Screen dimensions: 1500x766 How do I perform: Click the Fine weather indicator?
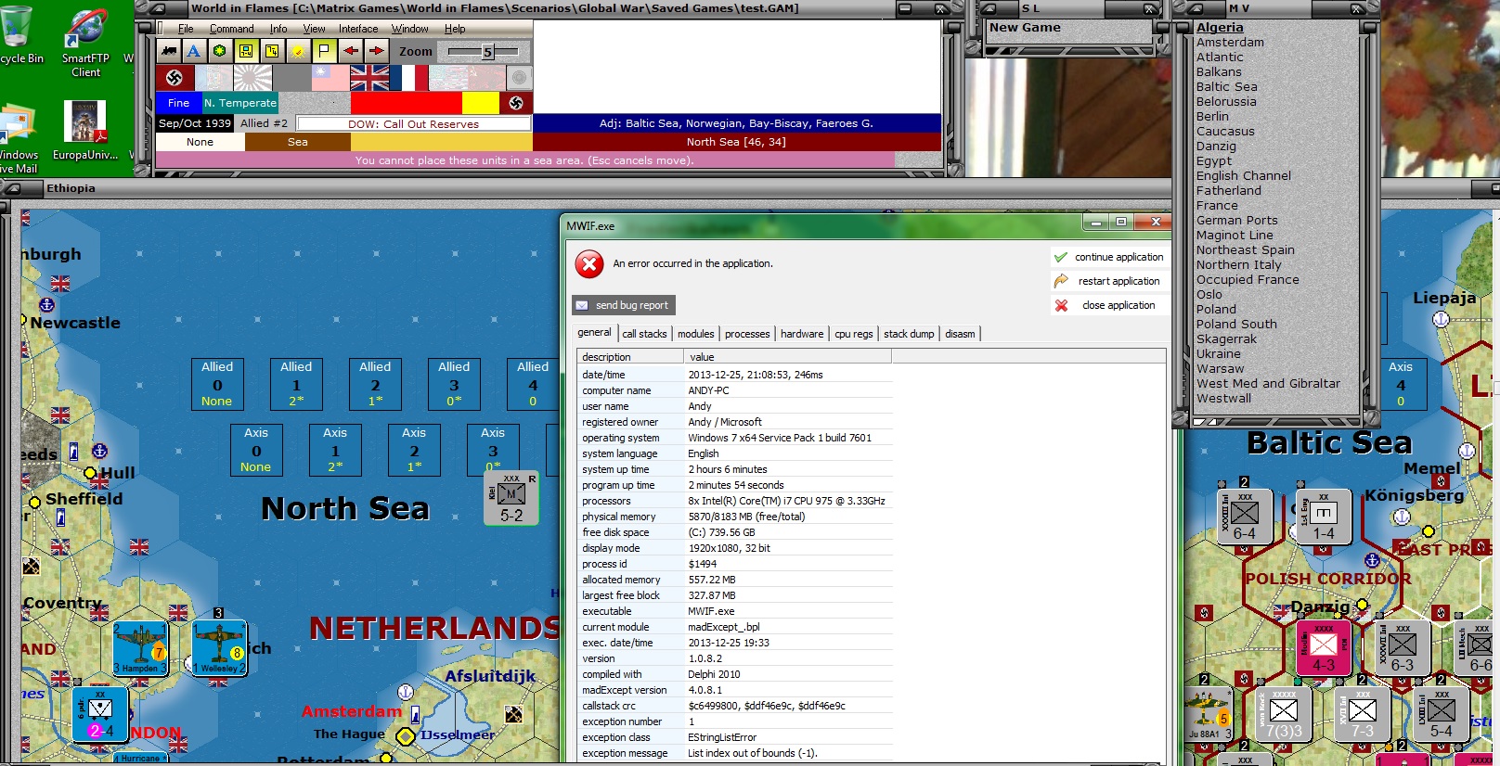(x=178, y=103)
